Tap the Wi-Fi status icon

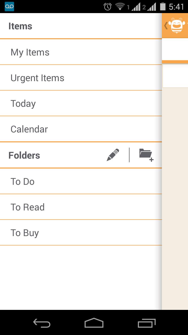[x=120, y=7]
